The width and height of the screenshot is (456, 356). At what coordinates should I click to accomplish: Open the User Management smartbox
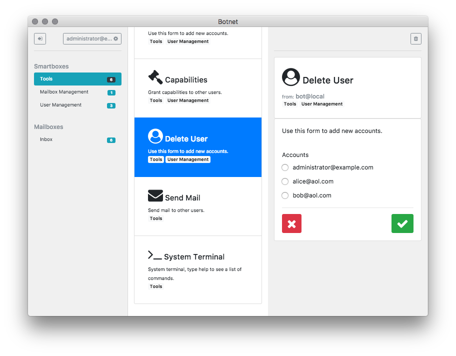click(x=77, y=105)
